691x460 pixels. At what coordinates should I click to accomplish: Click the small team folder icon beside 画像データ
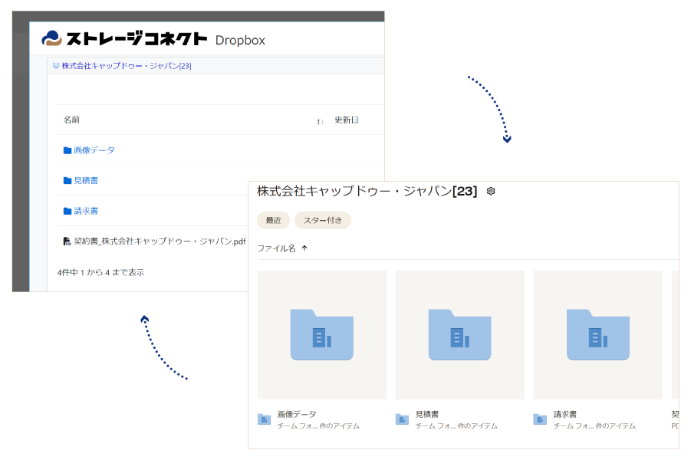coord(264,419)
